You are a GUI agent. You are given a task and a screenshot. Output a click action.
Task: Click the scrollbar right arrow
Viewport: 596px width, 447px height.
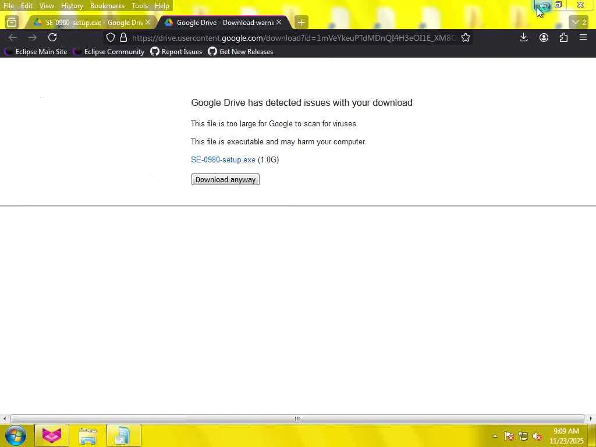pos(591,418)
